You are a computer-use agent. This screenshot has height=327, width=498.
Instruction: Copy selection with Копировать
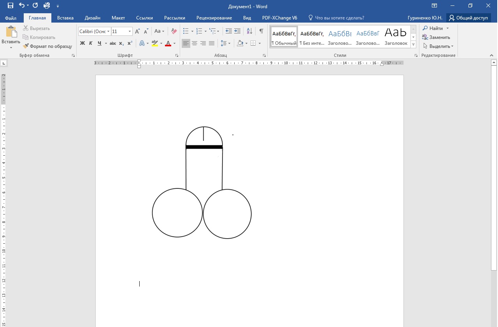tap(39, 37)
